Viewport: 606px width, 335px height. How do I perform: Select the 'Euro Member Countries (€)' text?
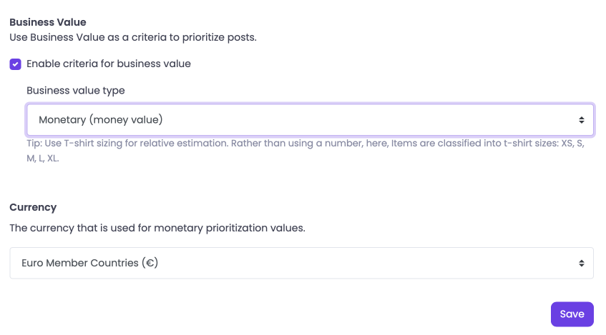pos(89,263)
